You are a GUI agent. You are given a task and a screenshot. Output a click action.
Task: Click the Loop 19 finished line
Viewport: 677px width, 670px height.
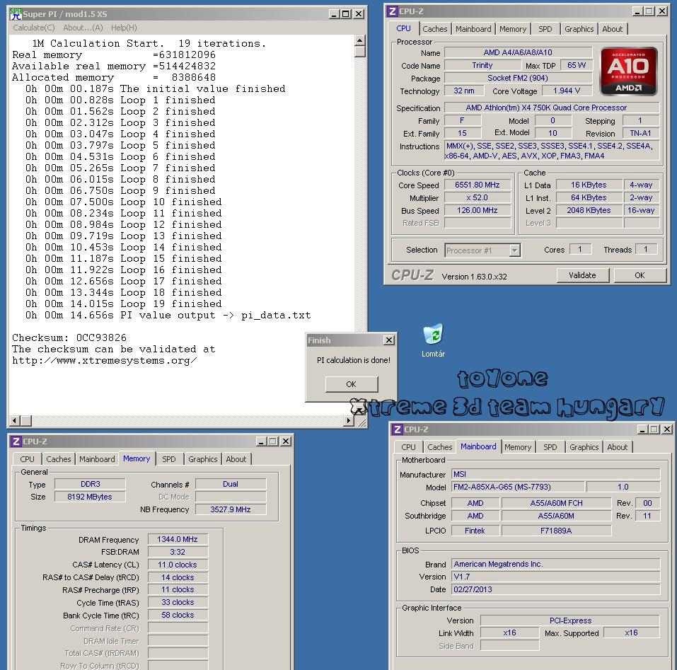click(x=124, y=304)
